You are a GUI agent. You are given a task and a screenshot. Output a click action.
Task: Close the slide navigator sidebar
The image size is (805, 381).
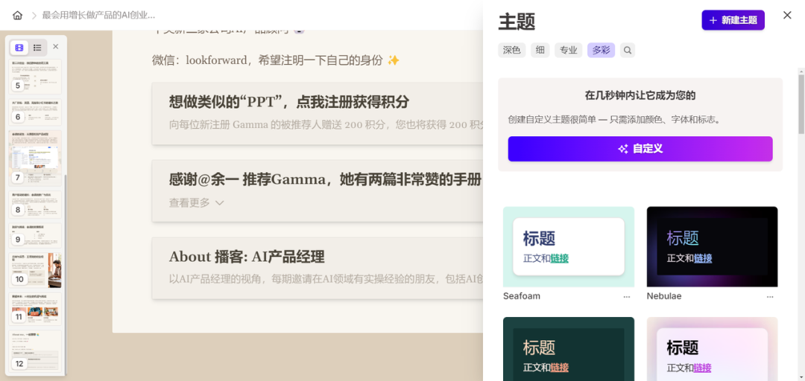[x=55, y=47]
